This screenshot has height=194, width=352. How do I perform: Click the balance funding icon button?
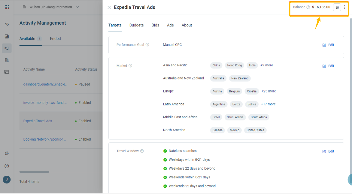coord(337,7)
